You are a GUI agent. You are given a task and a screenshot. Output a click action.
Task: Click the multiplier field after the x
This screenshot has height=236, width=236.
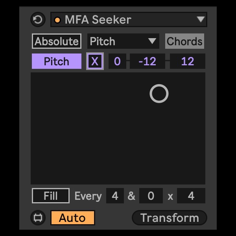[x=191, y=196]
